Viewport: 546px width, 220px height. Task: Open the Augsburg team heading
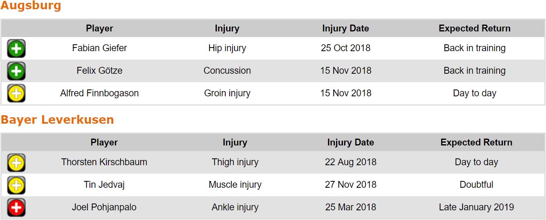(31, 6)
